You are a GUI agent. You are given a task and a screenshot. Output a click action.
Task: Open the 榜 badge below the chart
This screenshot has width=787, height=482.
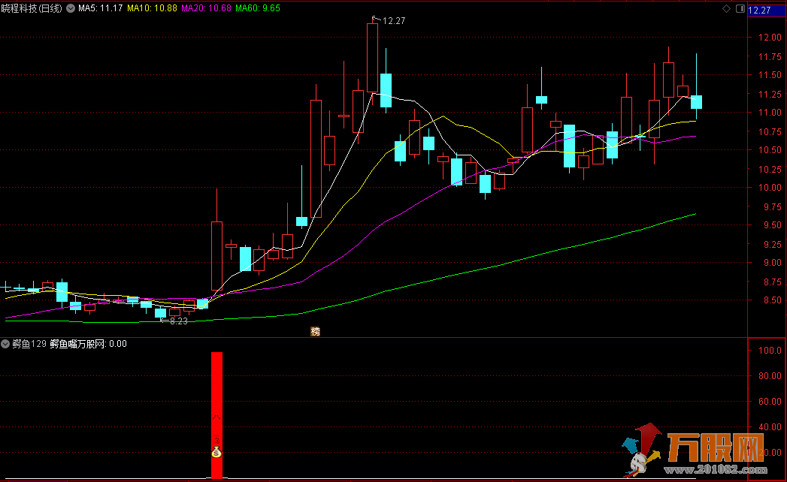[x=315, y=332]
